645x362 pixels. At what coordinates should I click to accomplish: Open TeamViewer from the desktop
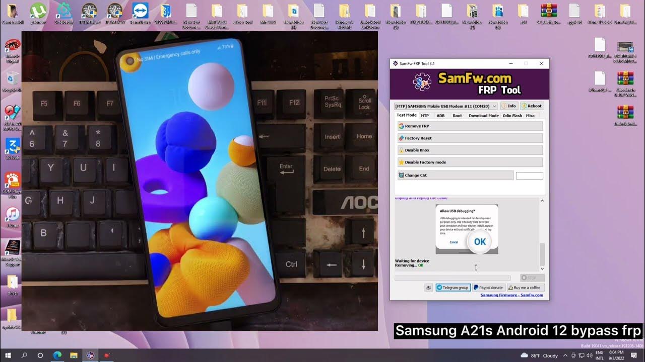[141, 14]
